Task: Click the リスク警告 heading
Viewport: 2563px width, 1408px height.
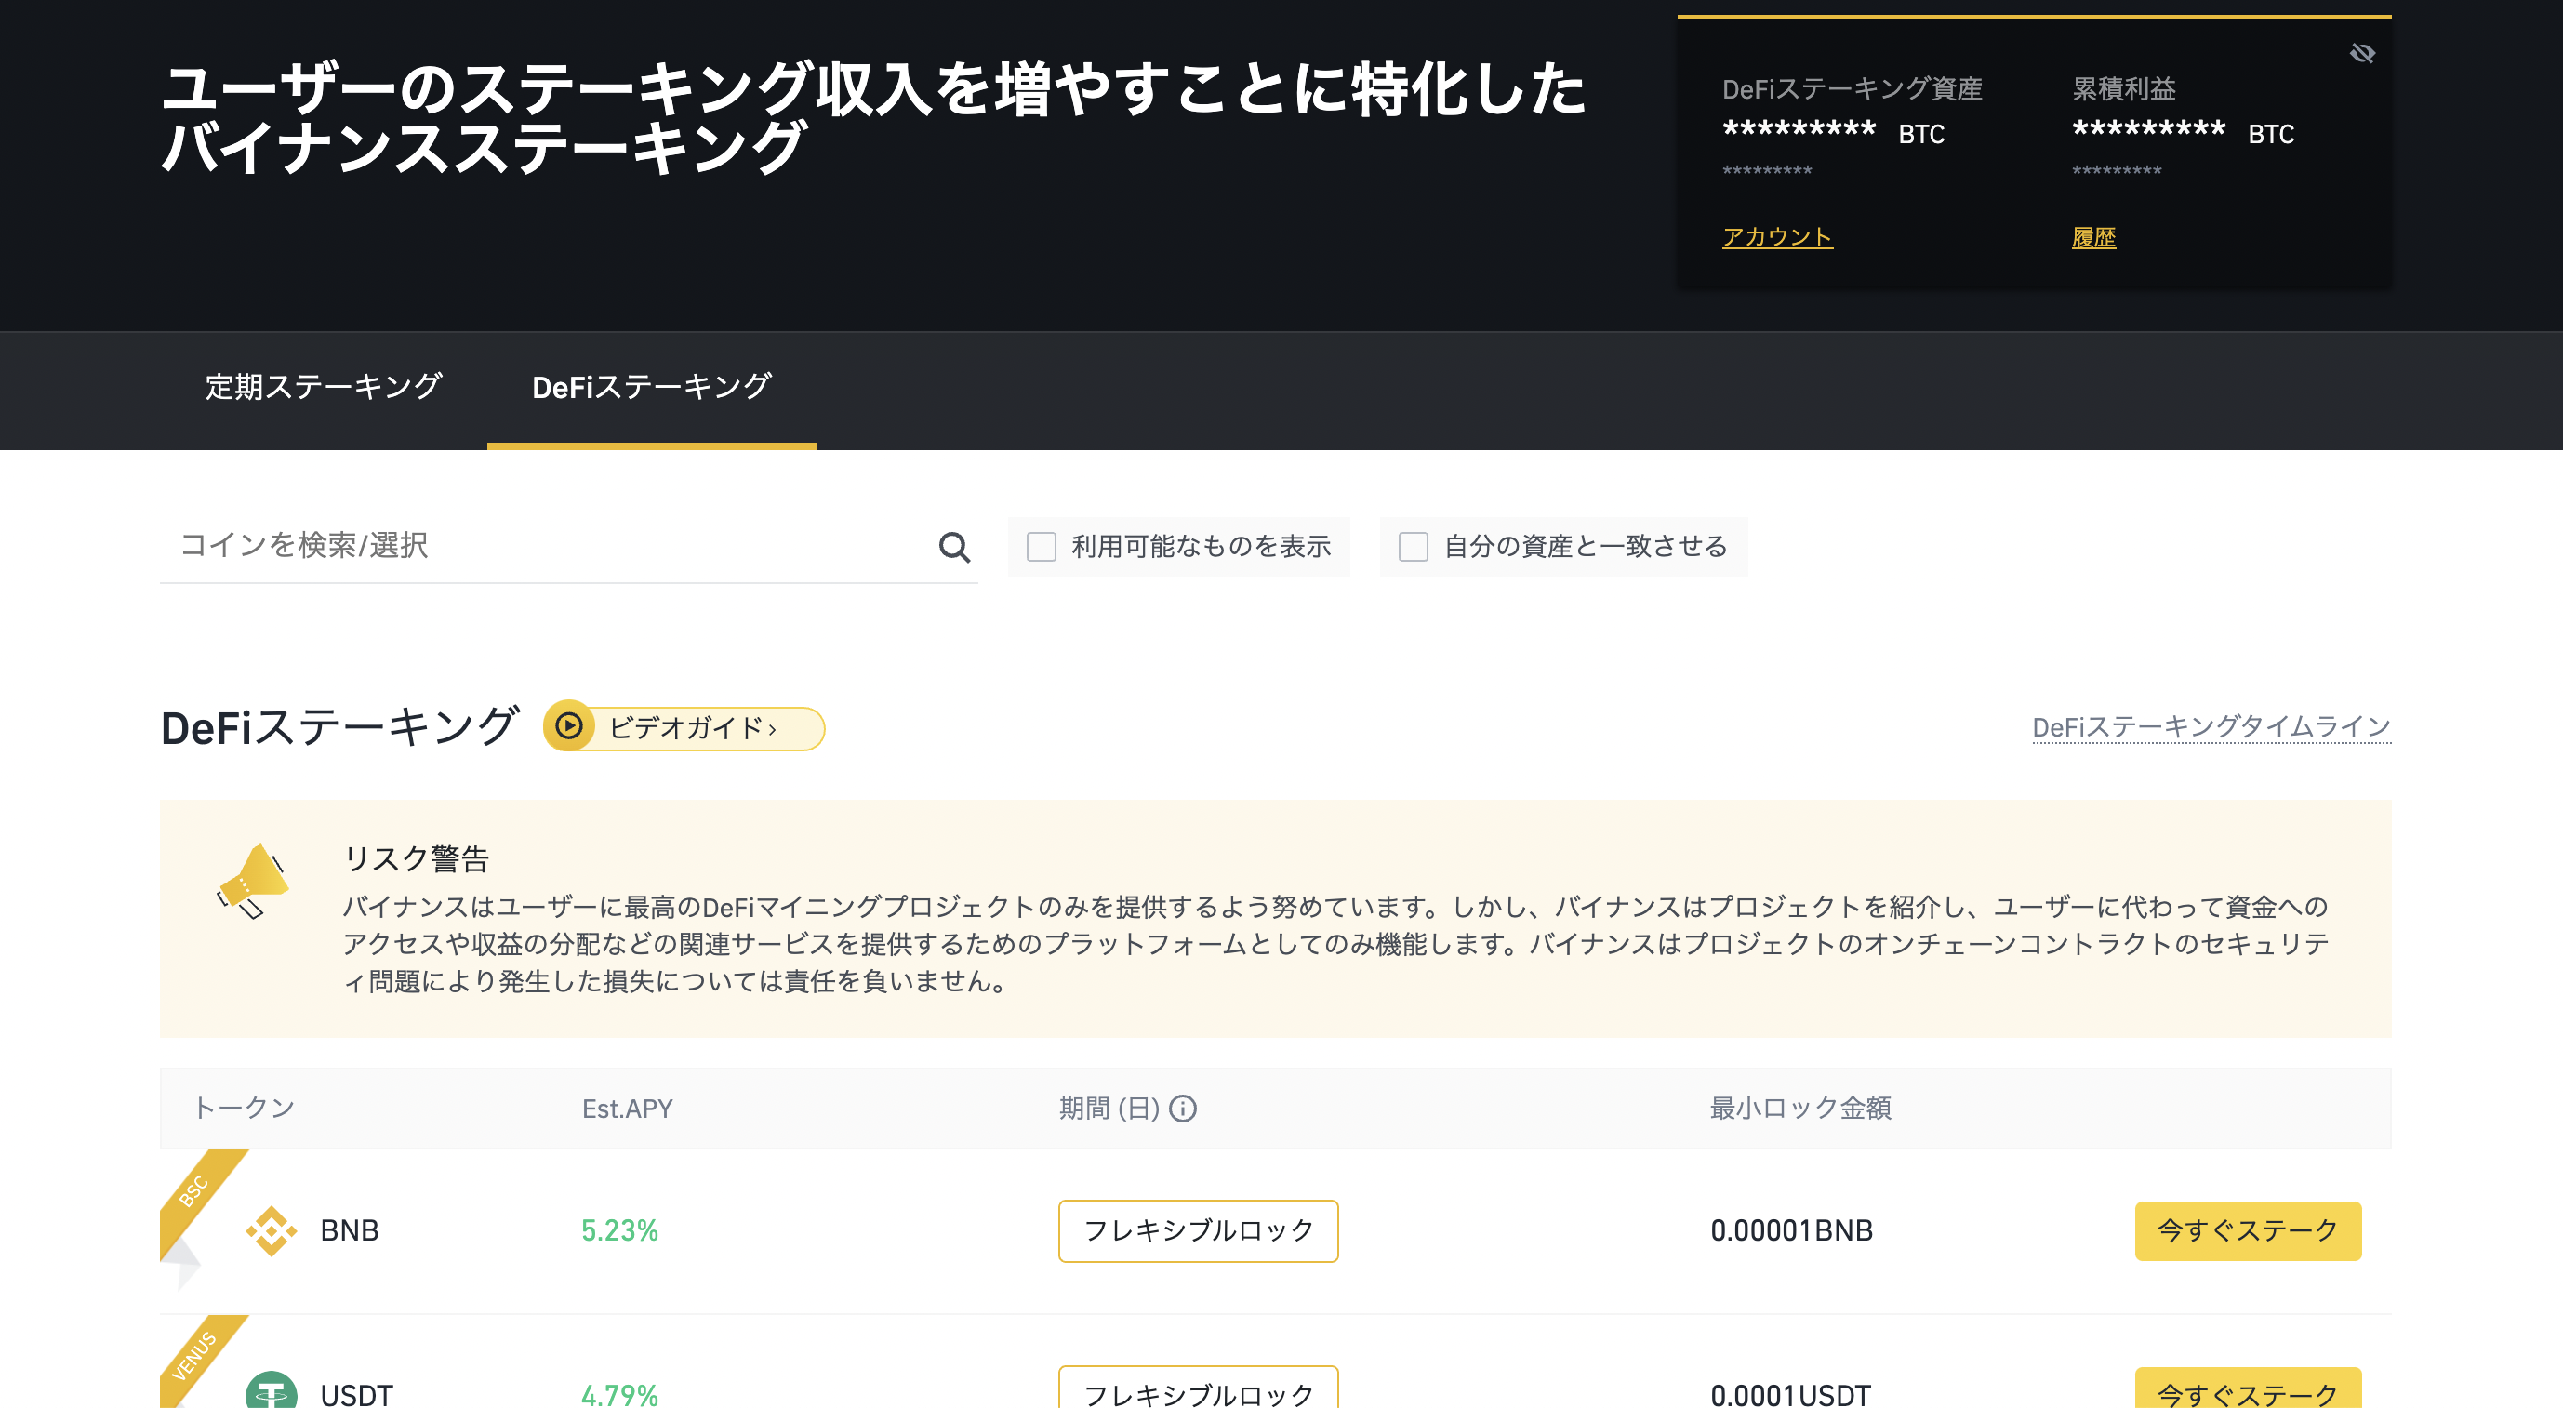Action: click(x=416, y=858)
